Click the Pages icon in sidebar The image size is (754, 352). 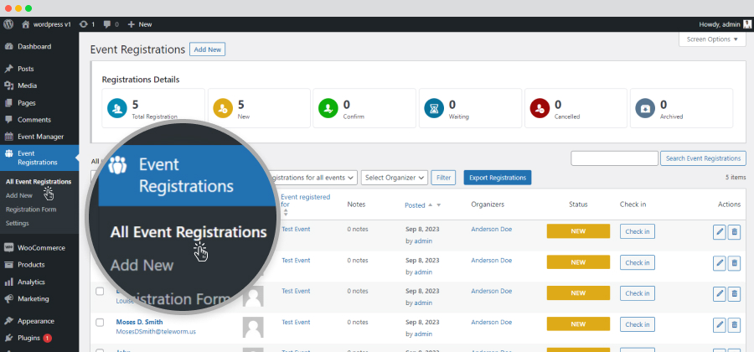8,103
